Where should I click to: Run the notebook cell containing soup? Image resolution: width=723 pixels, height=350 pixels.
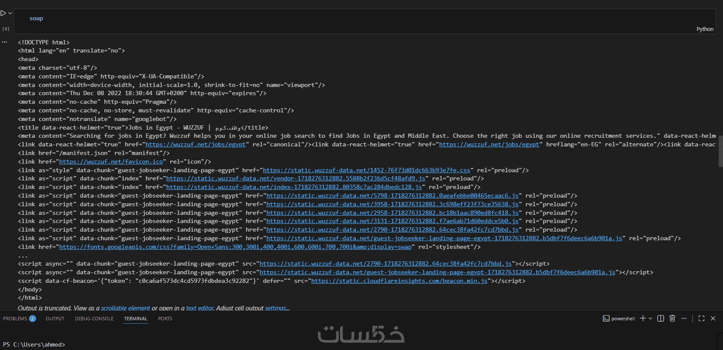(x=3, y=13)
